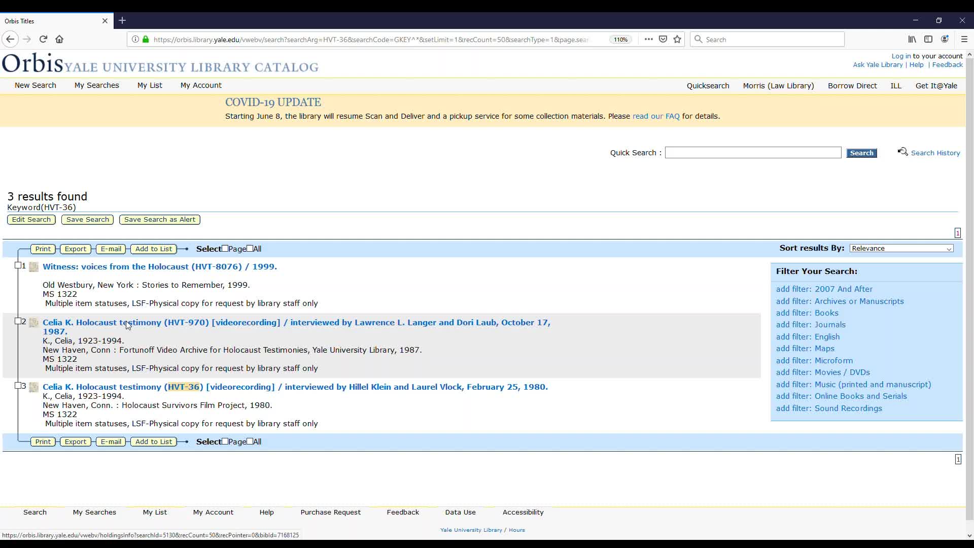Open the Library bookshelf icon

912,39
